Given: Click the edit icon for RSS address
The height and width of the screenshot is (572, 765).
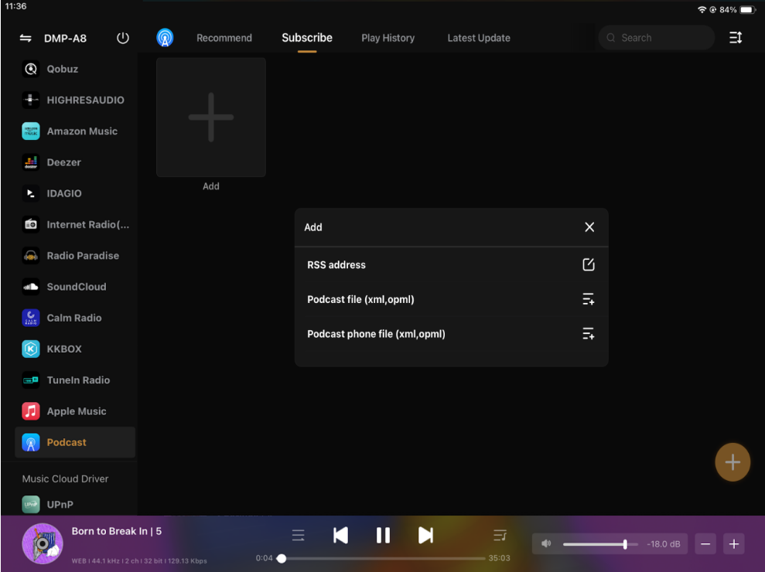Looking at the screenshot, I should coord(589,265).
